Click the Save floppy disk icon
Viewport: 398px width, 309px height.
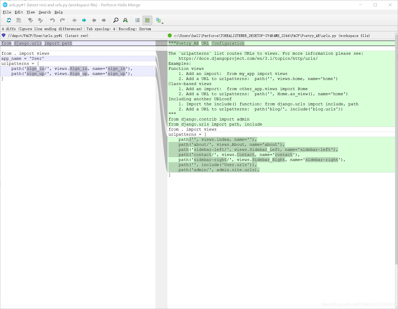19,20
